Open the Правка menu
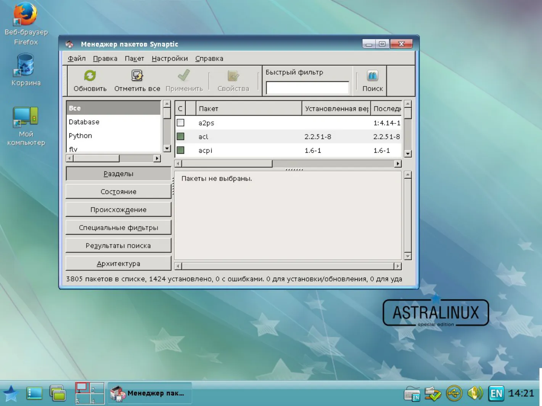This screenshot has height=406, width=542. coord(105,58)
